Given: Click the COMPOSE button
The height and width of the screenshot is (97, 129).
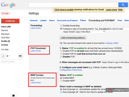Looking at the screenshot, I should pos(10,21).
